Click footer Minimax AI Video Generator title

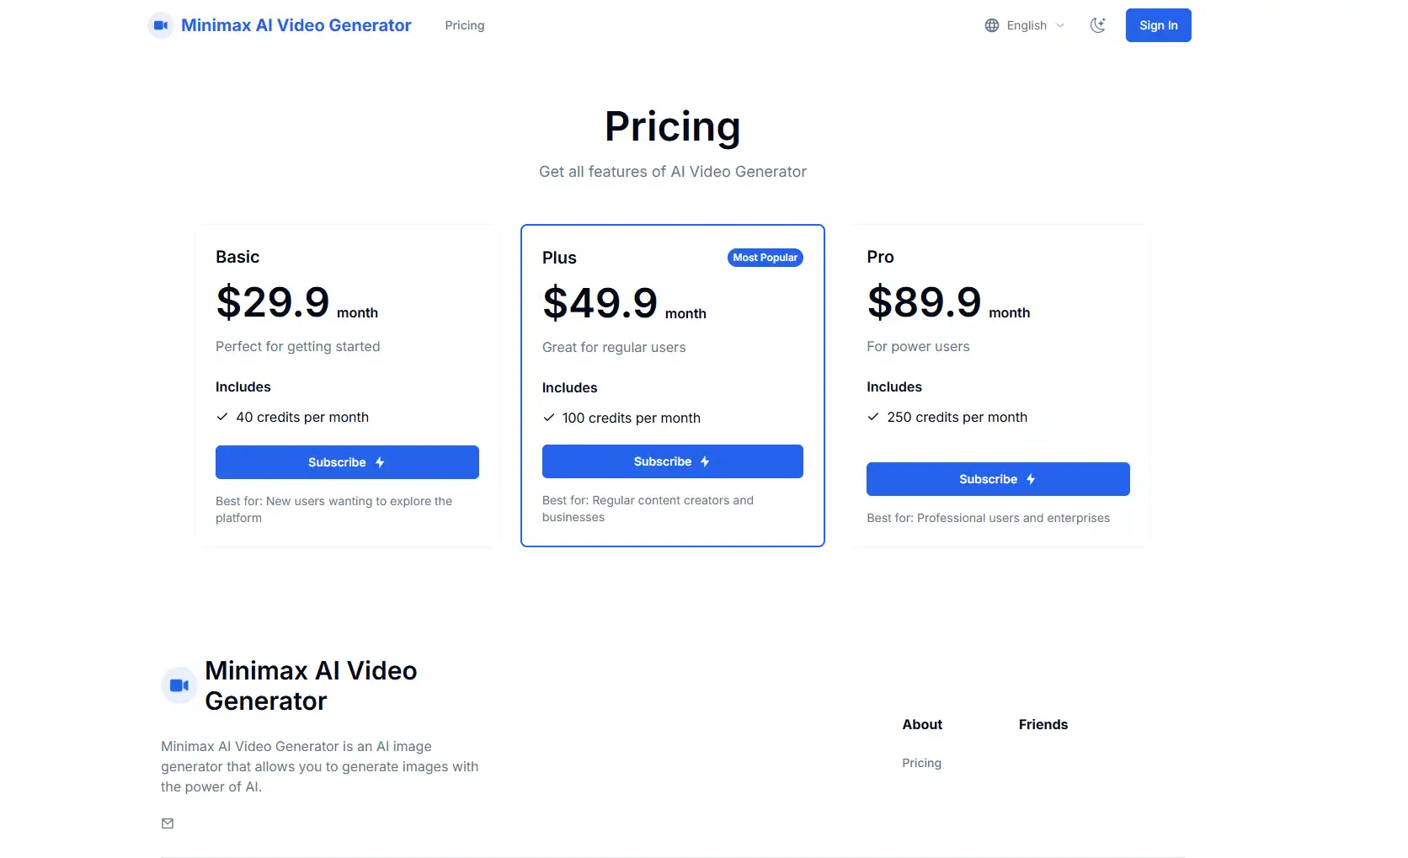click(x=311, y=685)
